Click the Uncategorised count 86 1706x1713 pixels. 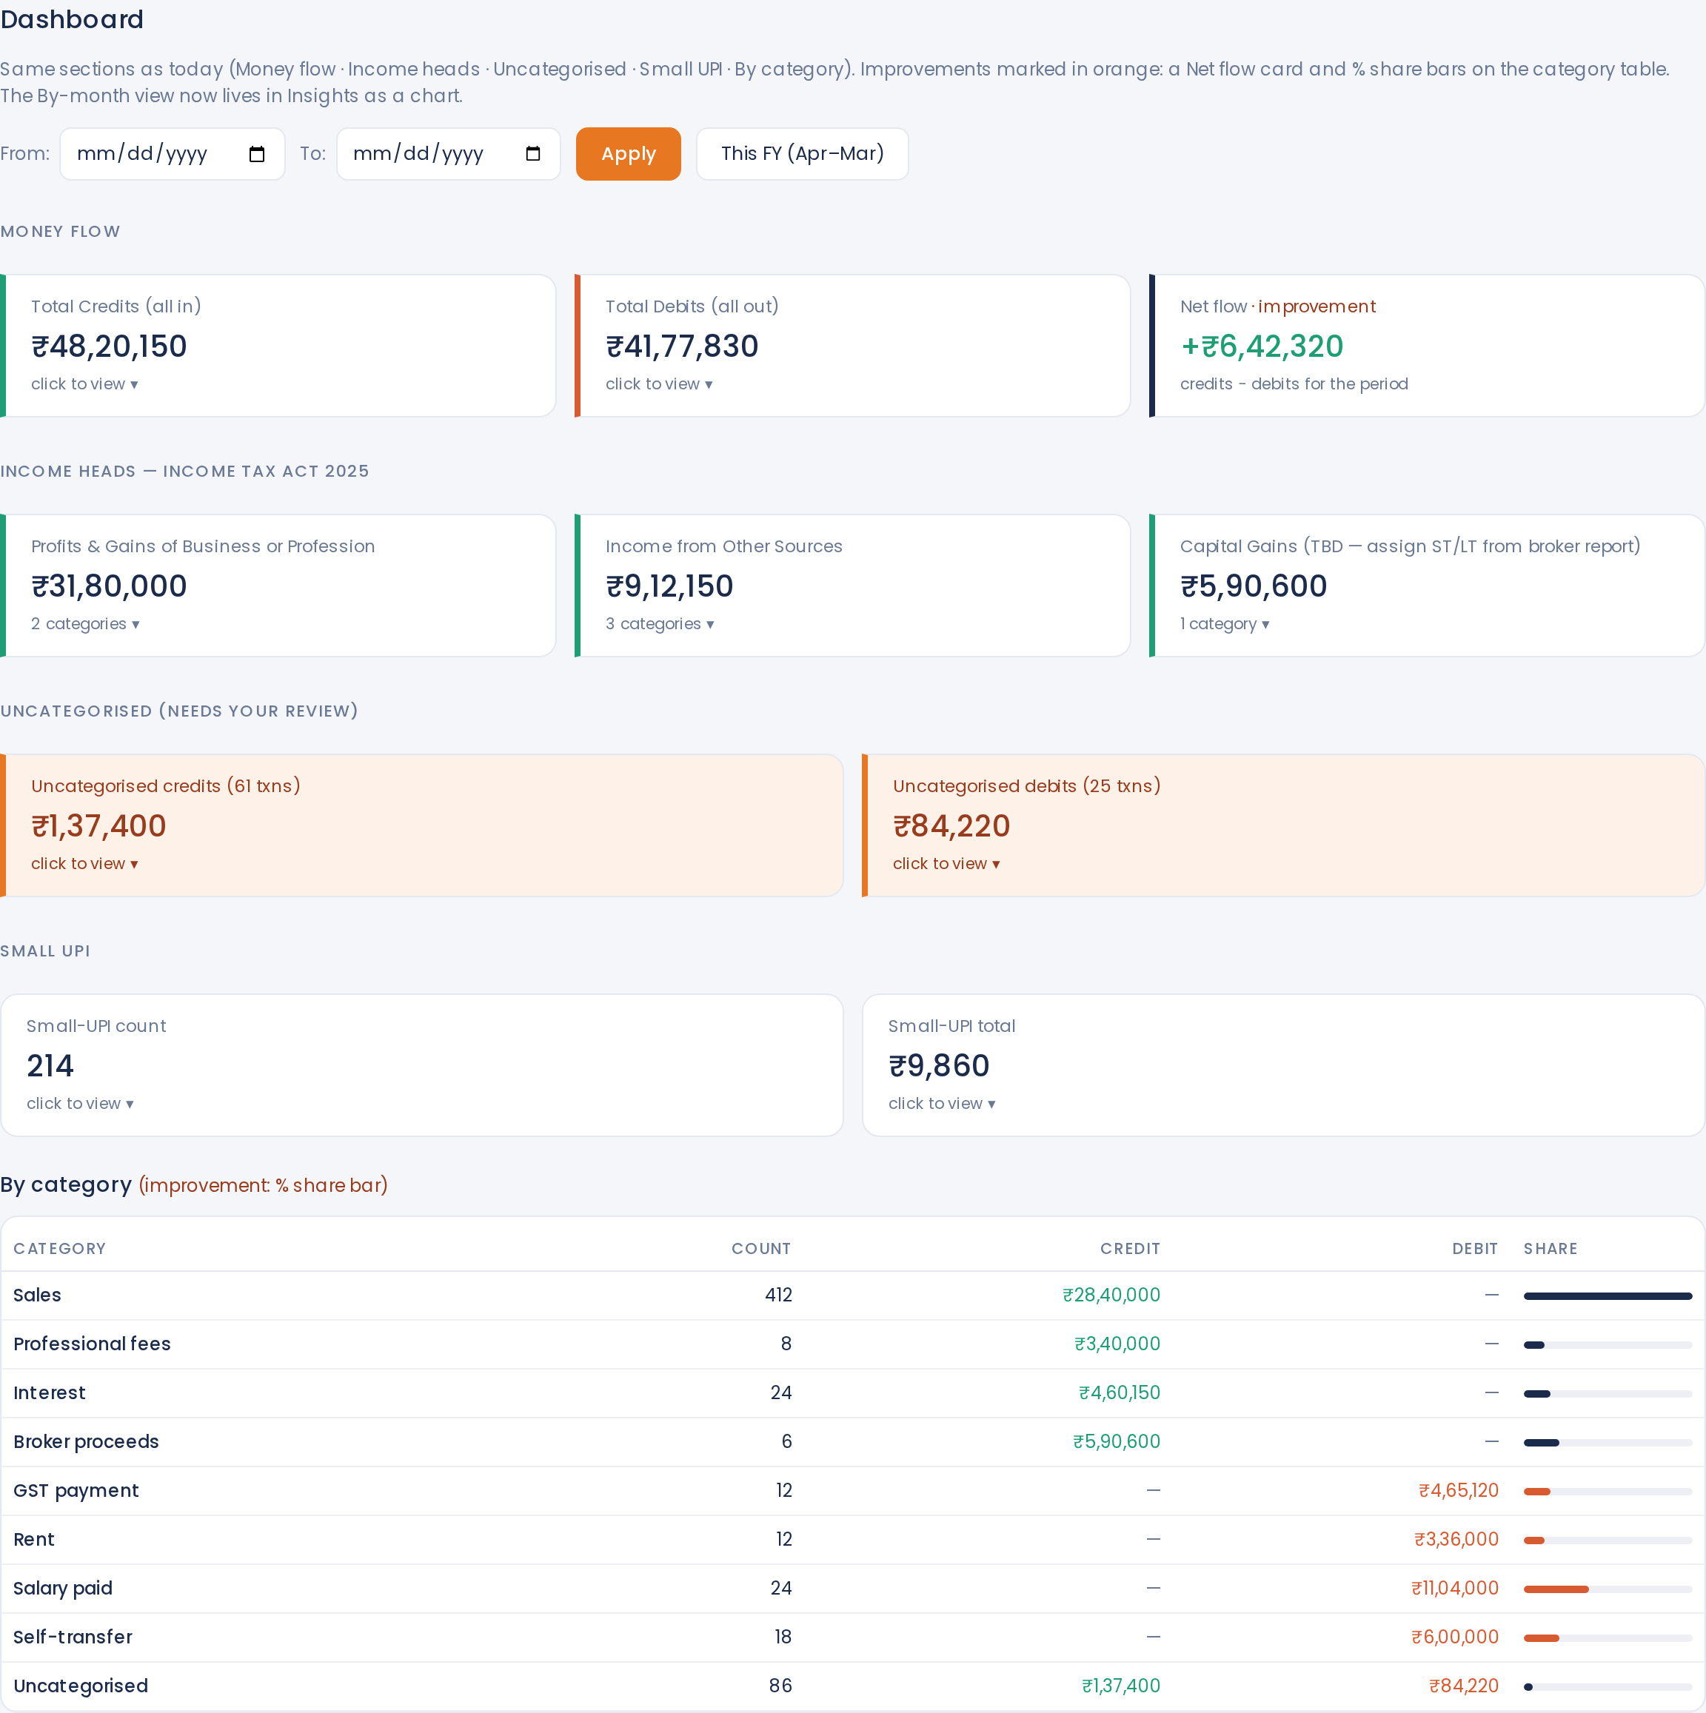point(780,1686)
